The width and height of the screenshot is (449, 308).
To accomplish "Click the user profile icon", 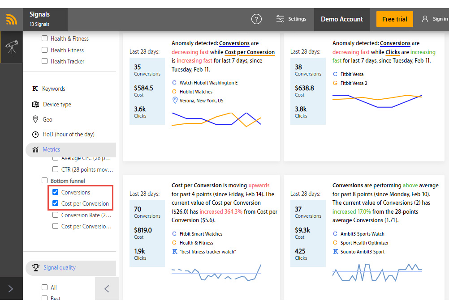I will coord(425,19).
